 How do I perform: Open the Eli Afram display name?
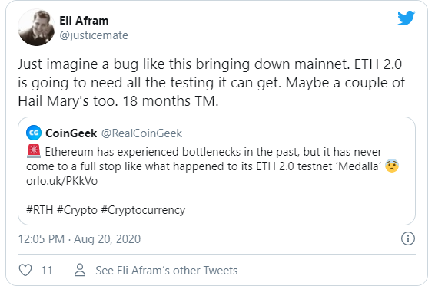point(84,21)
